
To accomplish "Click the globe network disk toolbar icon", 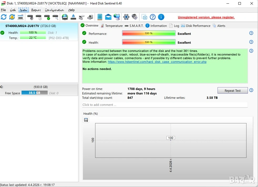I will pyautogui.click(x=65, y=17).
